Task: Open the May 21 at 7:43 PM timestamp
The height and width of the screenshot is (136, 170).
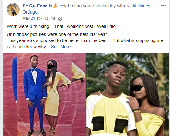Action: (x=39, y=18)
